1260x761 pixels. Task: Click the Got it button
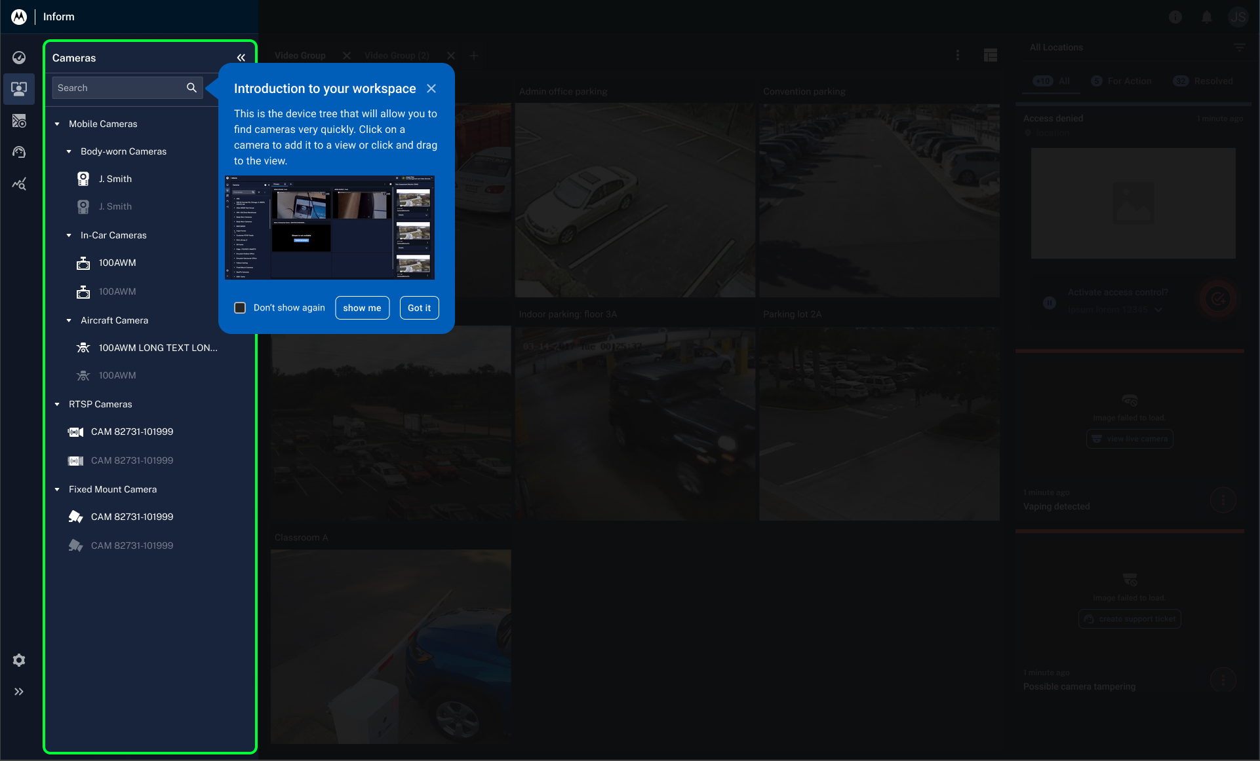click(419, 308)
